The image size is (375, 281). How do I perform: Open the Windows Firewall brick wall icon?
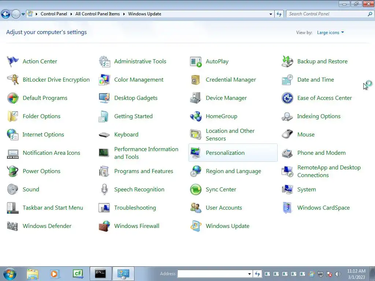[x=104, y=226]
